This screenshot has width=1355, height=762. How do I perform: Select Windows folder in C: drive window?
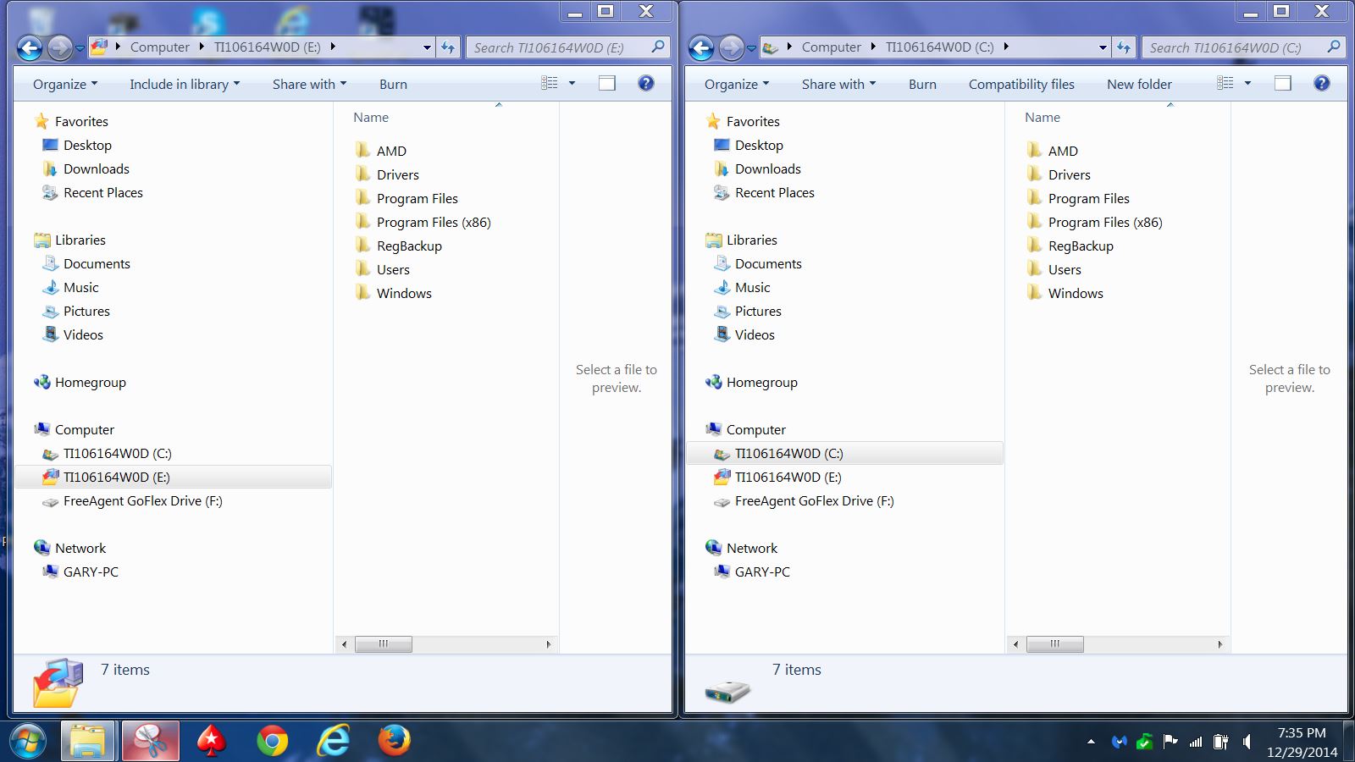pyautogui.click(x=1065, y=293)
